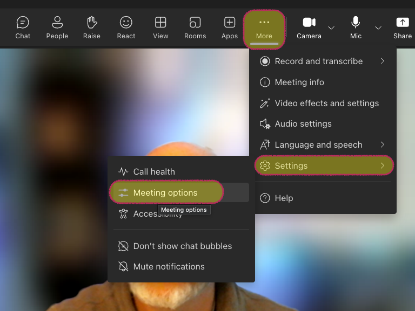Image resolution: width=415 pixels, height=311 pixels.
Task: Raise your hand in meeting
Action: pyautogui.click(x=91, y=27)
